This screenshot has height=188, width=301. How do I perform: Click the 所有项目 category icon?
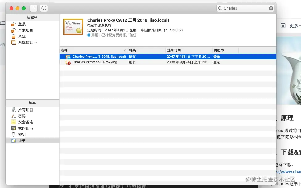click(14, 110)
